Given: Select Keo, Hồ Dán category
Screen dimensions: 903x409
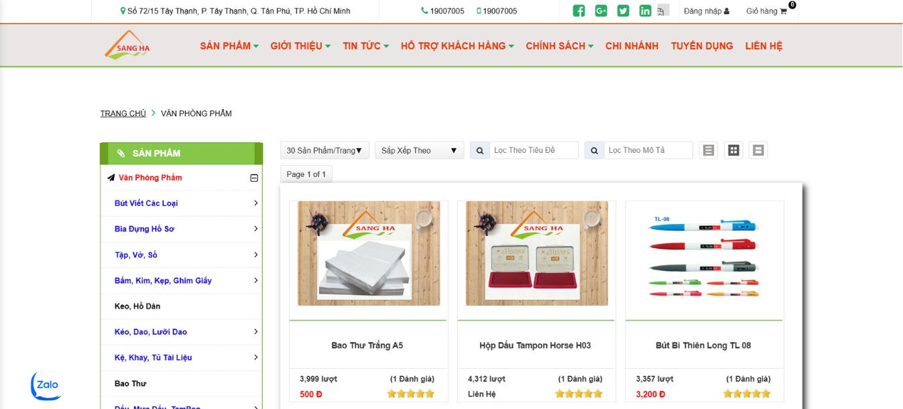Looking at the screenshot, I should [137, 306].
